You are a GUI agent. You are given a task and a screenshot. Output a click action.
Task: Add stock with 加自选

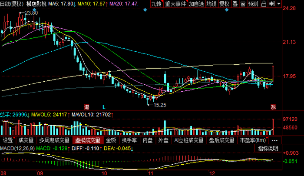coord(196,3)
